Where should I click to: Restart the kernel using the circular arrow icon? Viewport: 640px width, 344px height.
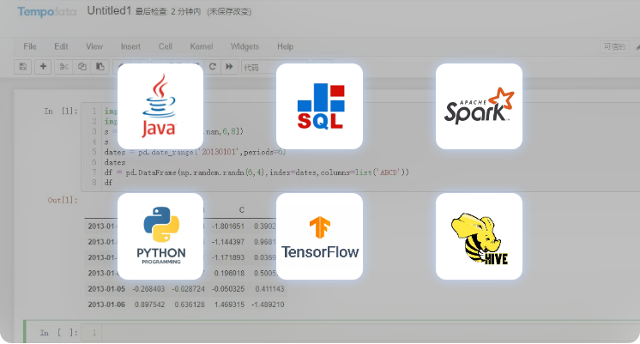pos(212,67)
